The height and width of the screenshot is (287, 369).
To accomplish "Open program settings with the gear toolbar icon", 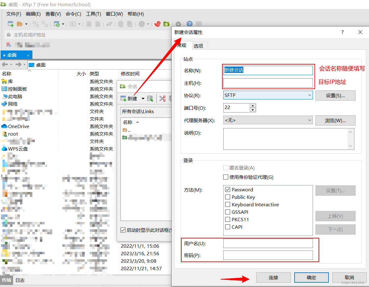I will [x=178, y=24].
